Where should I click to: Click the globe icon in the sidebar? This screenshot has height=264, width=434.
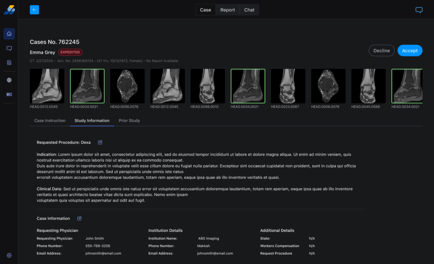tap(9, 80)
